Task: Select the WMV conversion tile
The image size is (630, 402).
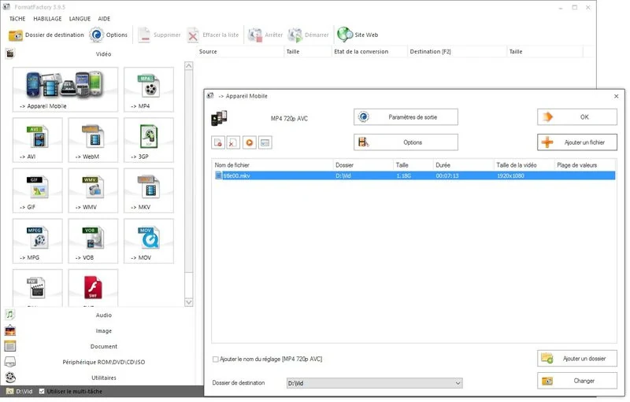Action: [x=93, y=190]
